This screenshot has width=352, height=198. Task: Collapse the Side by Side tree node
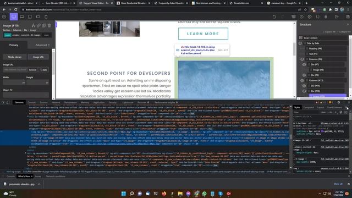(300, 43)
